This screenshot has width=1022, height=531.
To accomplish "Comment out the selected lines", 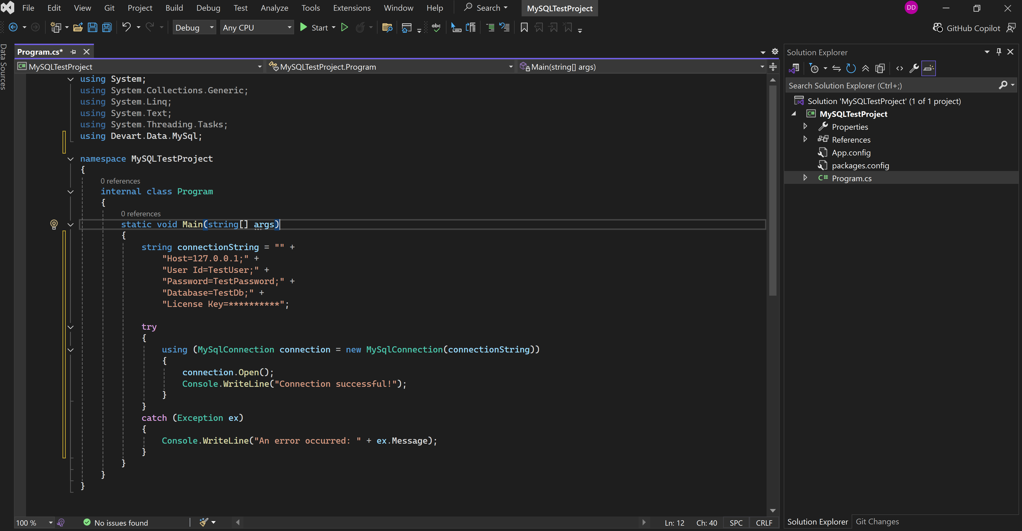I will tap(490, 27).
